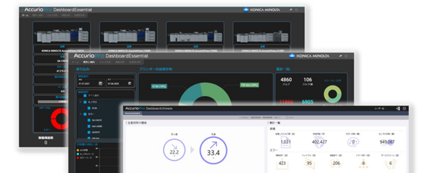This screenshot has width=433, height=173.
Task: Click the service call icon showing 6
Action: tap(391, 163)
